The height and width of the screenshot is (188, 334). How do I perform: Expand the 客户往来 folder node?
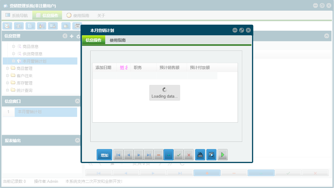(x=8, y=76)
